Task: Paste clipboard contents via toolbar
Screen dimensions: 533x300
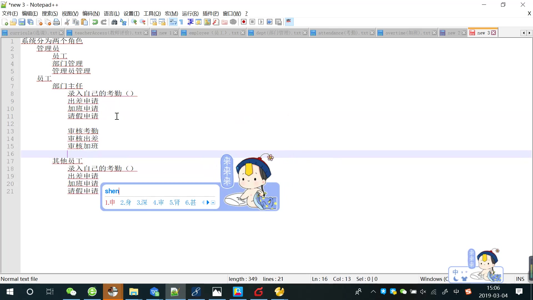Action: click(84, 22)
